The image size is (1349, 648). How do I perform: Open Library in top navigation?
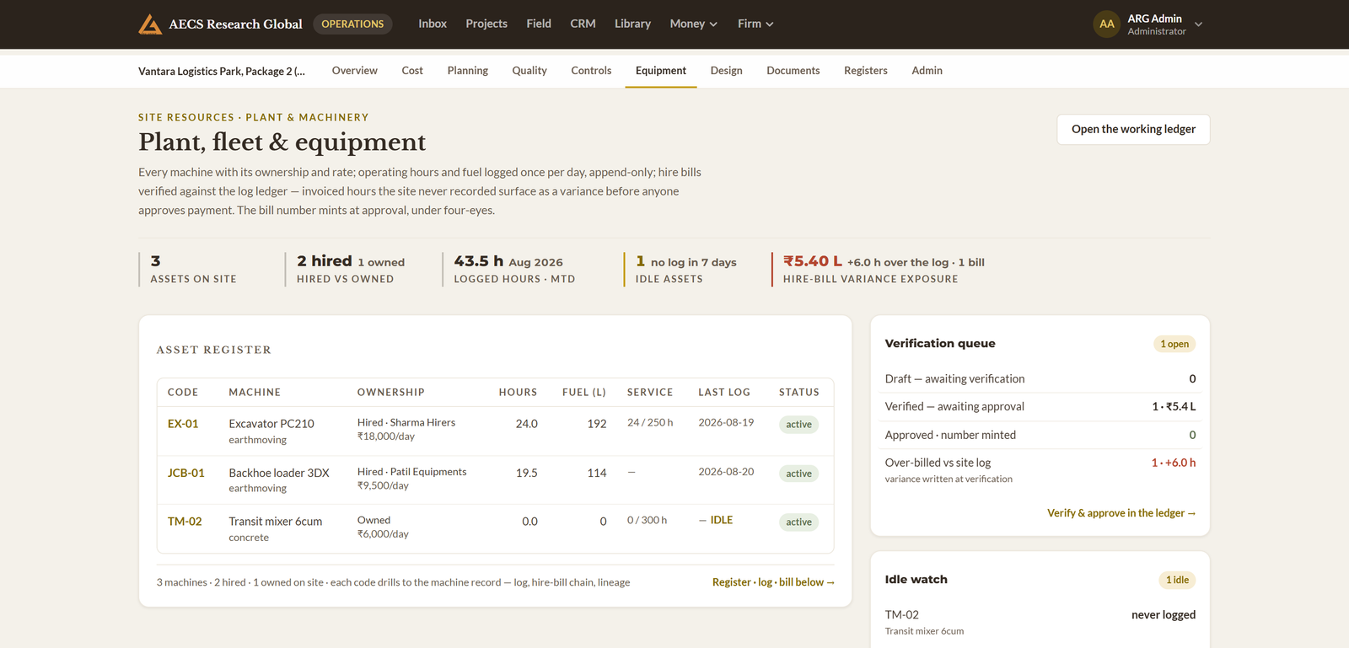632,24
